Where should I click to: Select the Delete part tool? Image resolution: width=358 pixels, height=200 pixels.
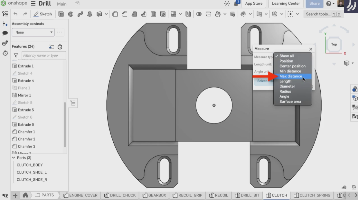(232, 14)
